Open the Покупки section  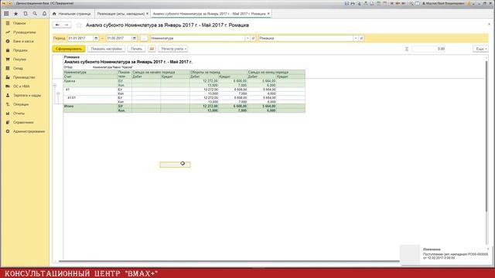(x=19, y=59)
